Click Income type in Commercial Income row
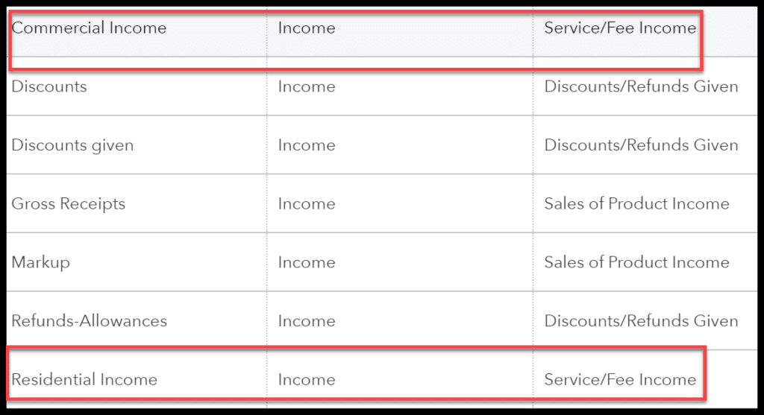Viewport: 764px width, 415px height. coord(307,28)
